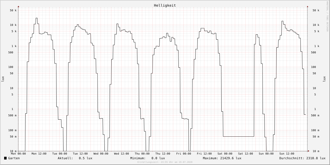Click the "Fri 00:00" time axis label

(184, 154)
